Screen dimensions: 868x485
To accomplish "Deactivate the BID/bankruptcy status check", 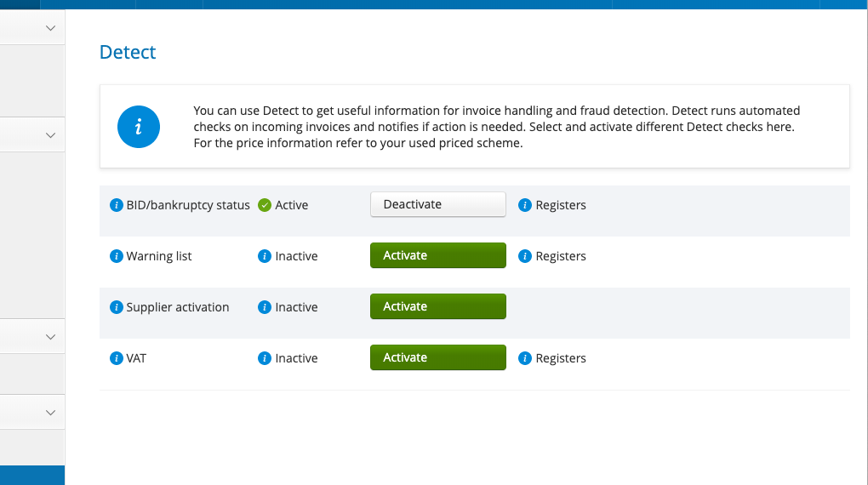I will pos(437,204).
